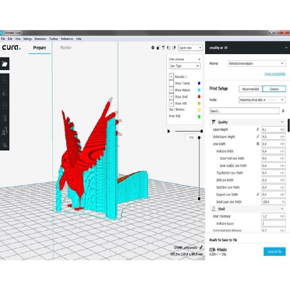Click the Wall Thickness value field
Image resolution: width=290 pixels, height=290 pixels.
click(x=273, y=216)
